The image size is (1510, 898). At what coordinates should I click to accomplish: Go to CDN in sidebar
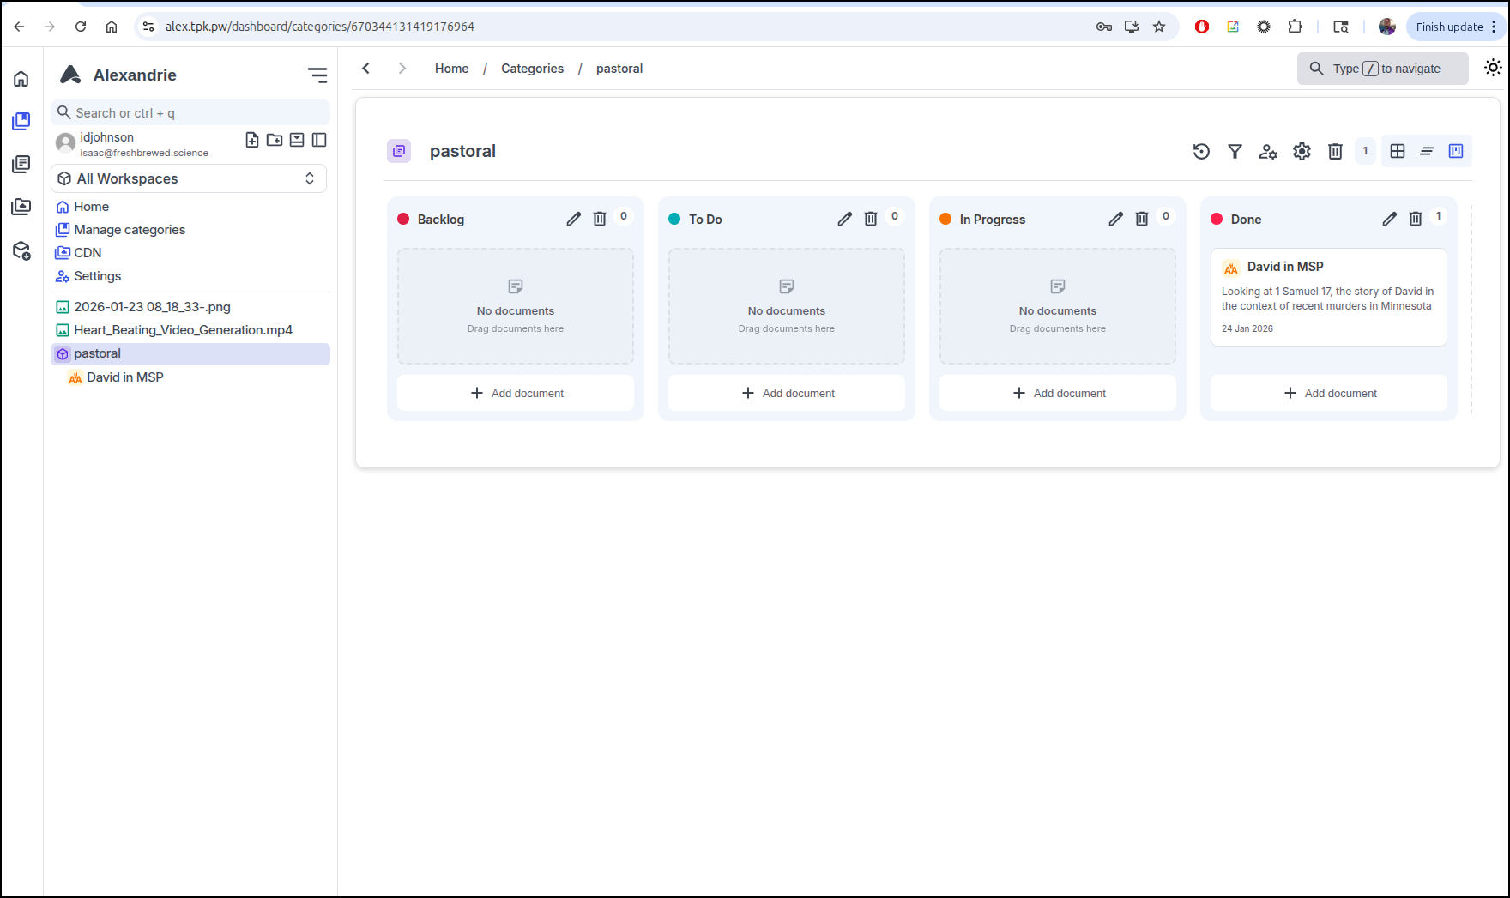[88, 253]
